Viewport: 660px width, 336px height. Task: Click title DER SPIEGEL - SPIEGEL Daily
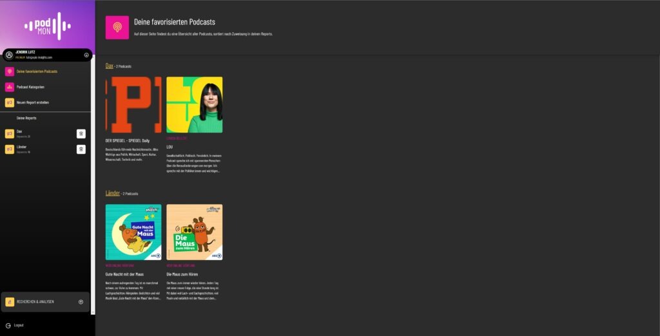point(128,140)
